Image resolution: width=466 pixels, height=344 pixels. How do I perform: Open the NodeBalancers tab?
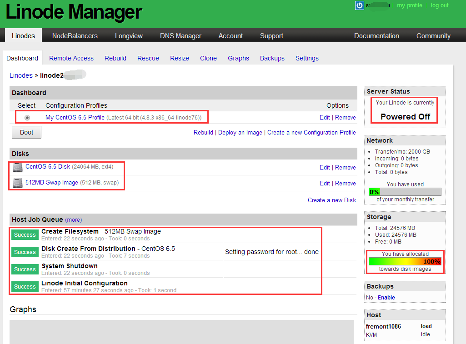coord(75,36)
